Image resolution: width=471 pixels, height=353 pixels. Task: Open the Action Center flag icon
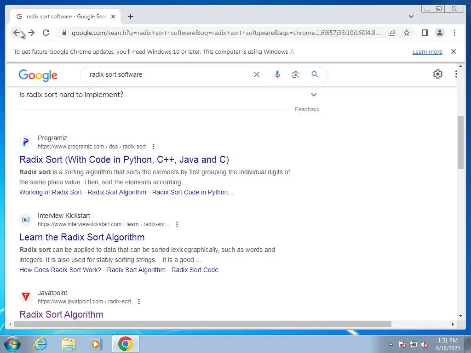(402, 344)
